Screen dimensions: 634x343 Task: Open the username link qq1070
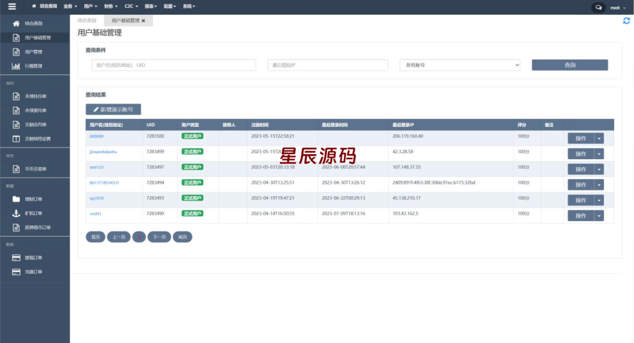[97, 198]
